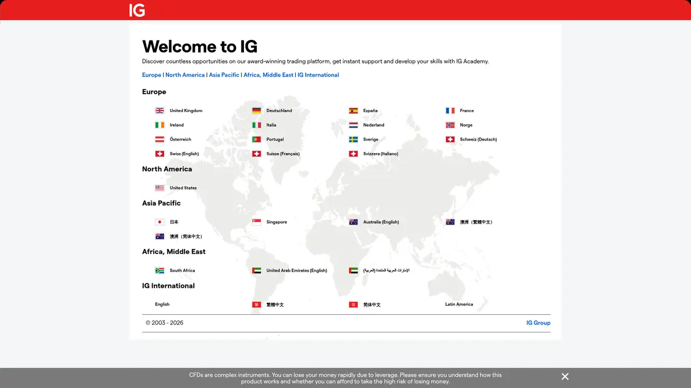Image resolution: width=691 pixels, height=388 pixels.
Task: Click the Ireland flag icon
Action: [160, 125]
